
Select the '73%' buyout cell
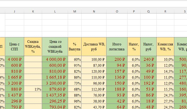click(x=75, y=83)
